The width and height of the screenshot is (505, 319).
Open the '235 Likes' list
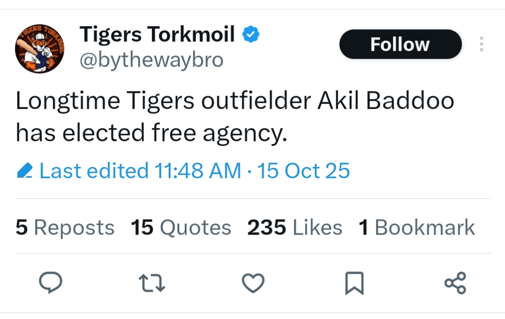[295, 228]
